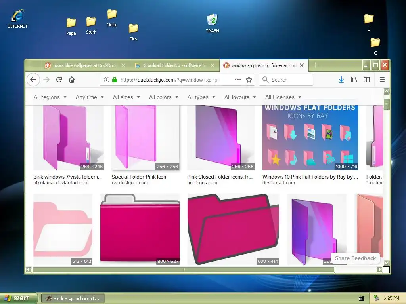Image resolution: width=406 pixels, height=304 pixels.
Task: Click the vertical scrollbar up arrow
Action: tap(386, 91)
